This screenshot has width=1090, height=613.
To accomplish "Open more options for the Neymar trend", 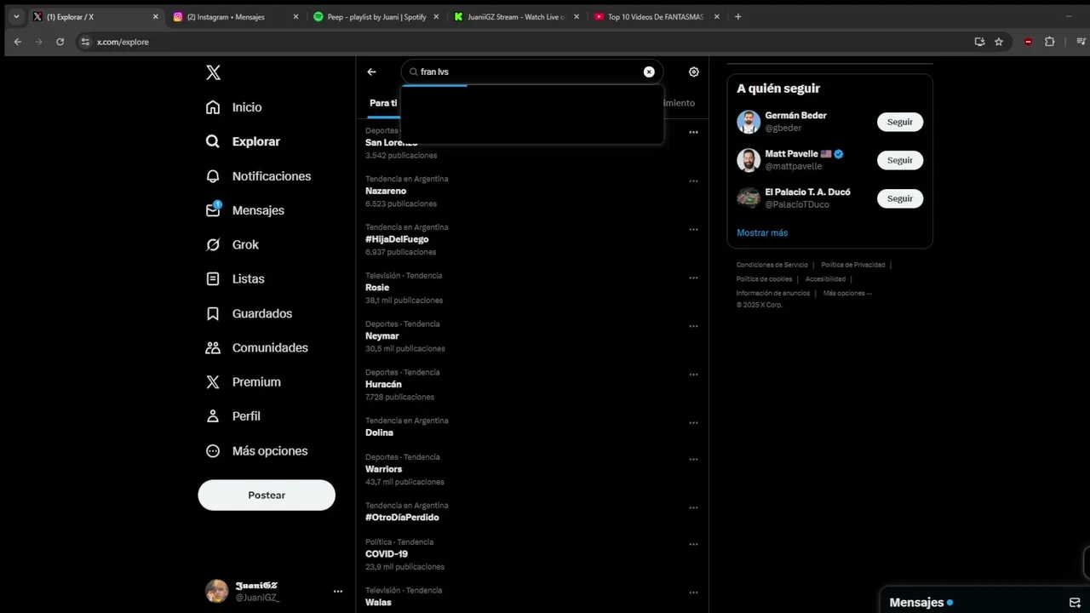I will 694,326.
